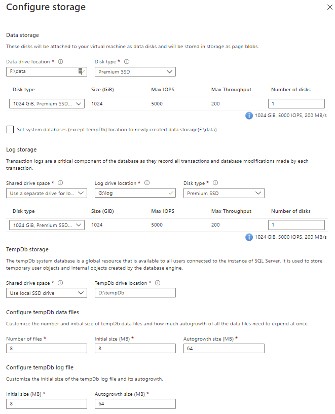335x414 pixels.
Task: Edit tempDb data files Initial size field
Action: 135,349
